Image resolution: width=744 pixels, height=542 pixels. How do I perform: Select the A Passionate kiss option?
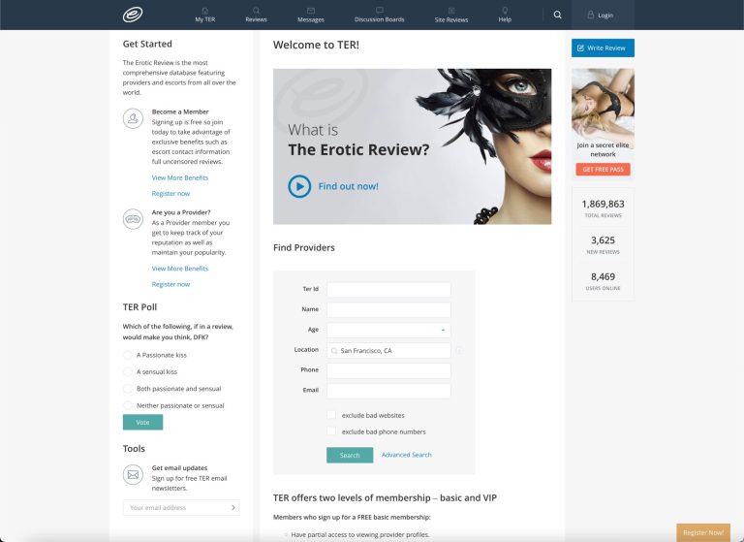pos(127,355)
